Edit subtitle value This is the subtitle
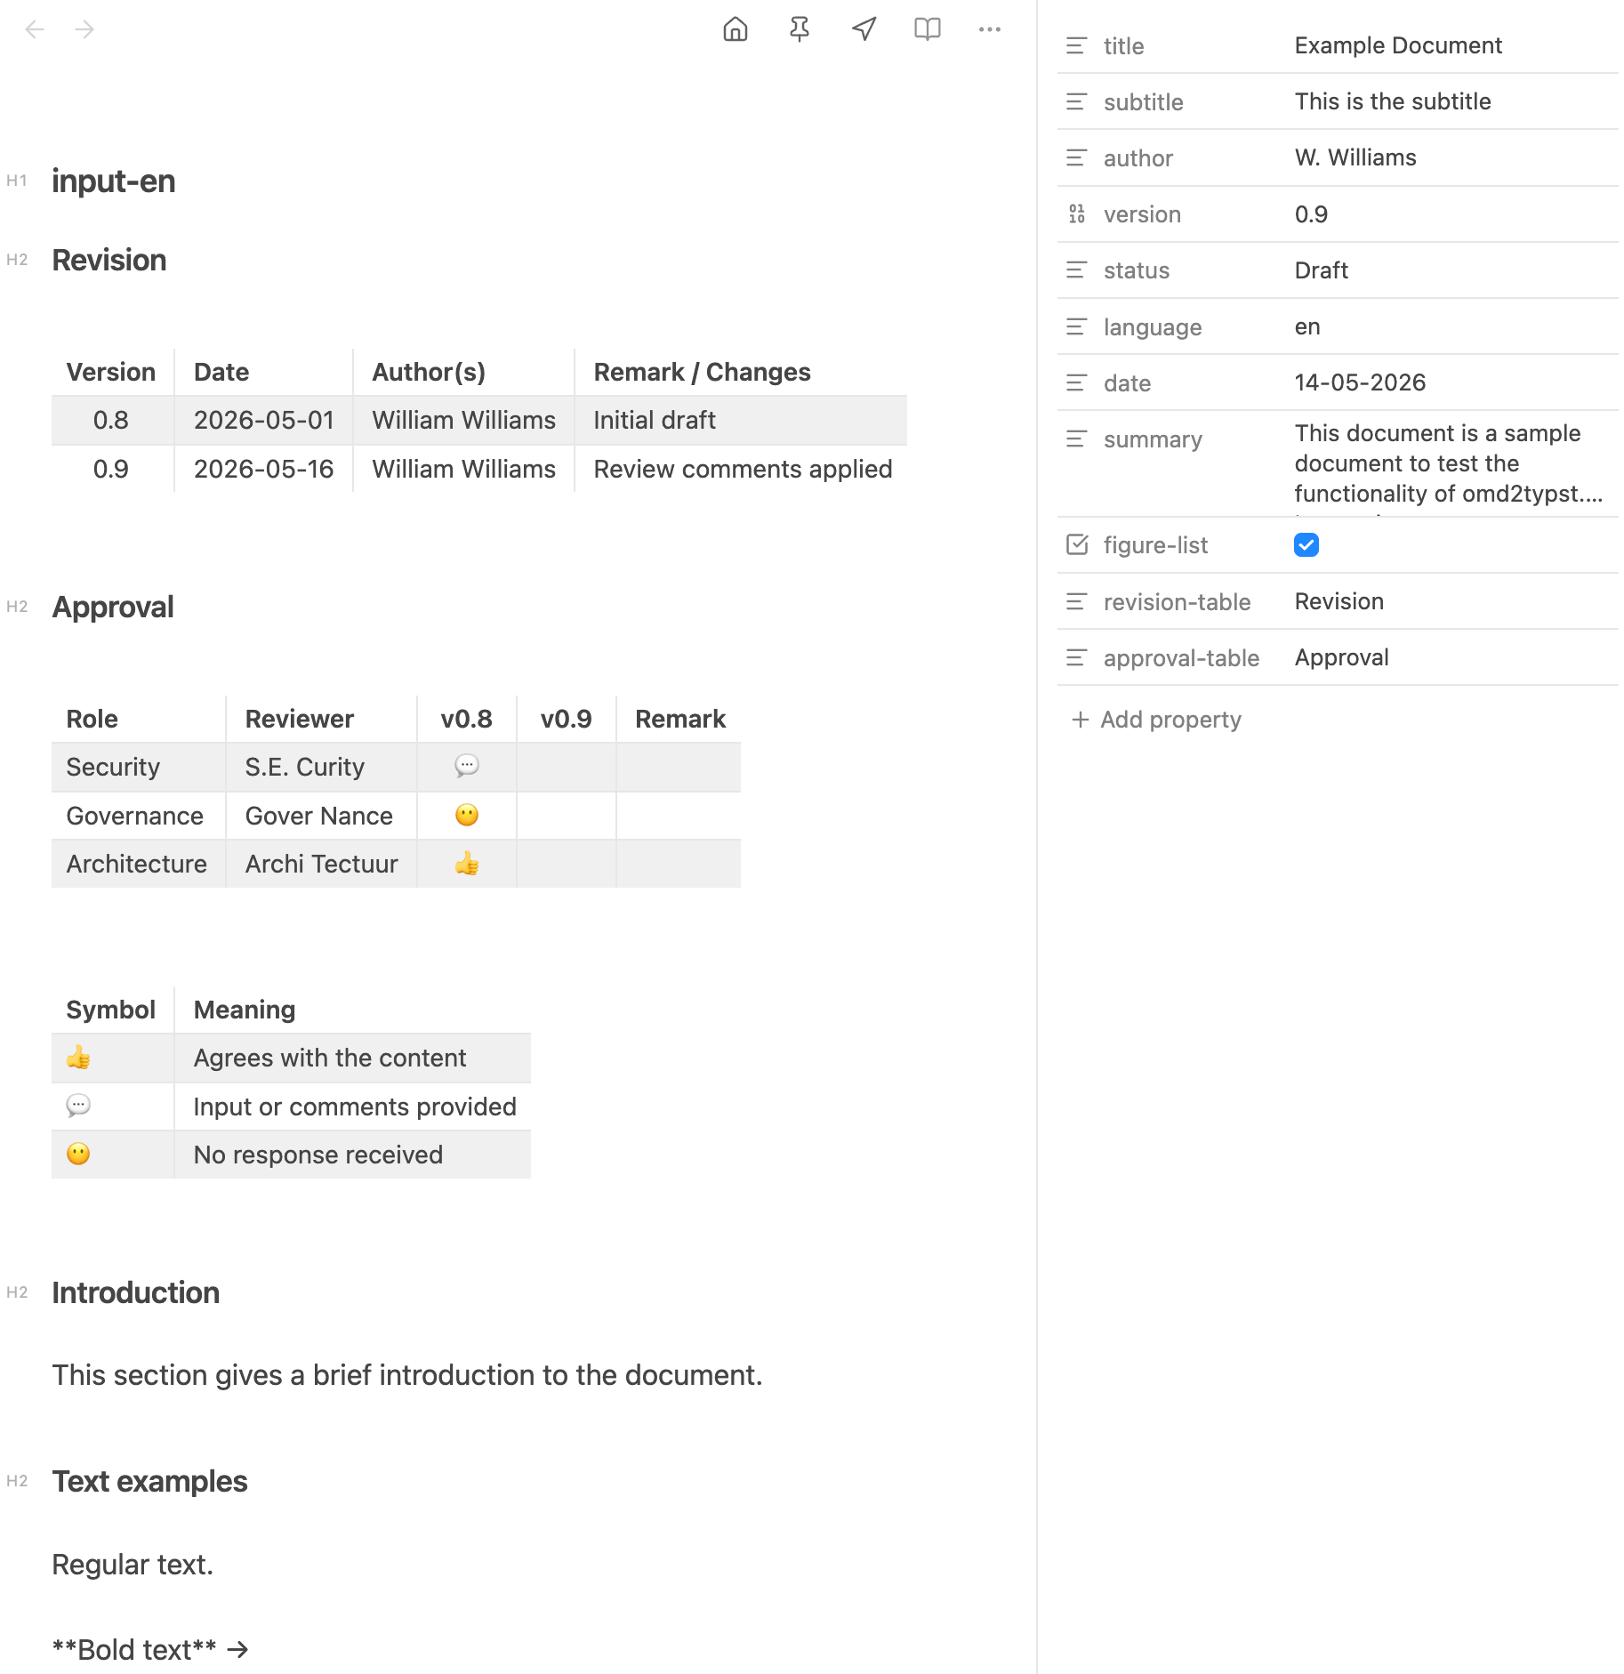The width and height of the screenshot is (1624, 1674). pyautogui.click(x=1393, y=101)
